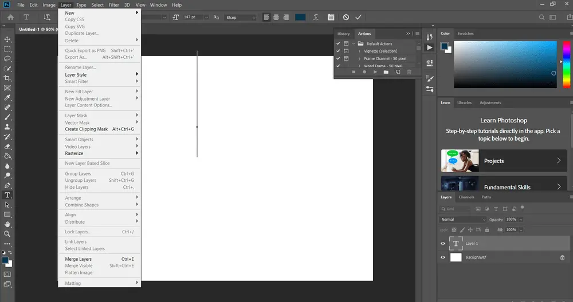The width and height of the screenshot is (573, 302).
Task: Select the Brush tool
Action: 7,117
